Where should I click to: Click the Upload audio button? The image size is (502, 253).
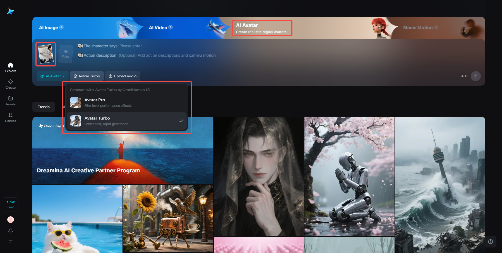(122, 76)
